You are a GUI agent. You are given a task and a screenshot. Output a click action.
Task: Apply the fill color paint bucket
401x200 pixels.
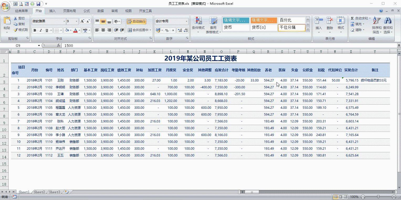point(67,30)
